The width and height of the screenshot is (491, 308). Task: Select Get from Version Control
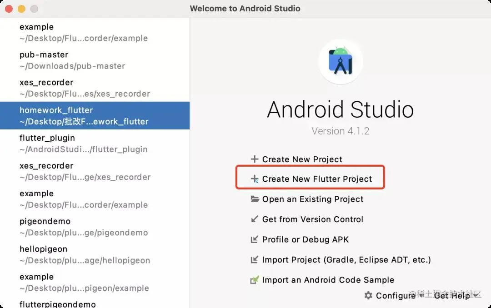pyautogui.click(x=312, y=219)
